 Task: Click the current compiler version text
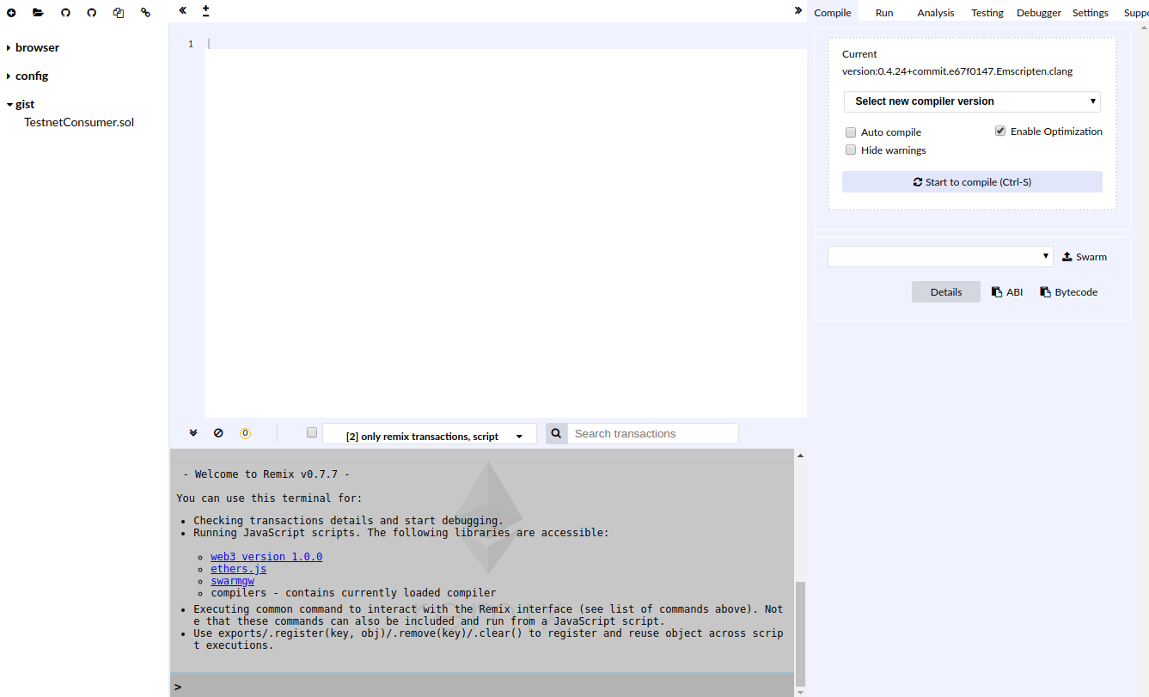tap(957, 71)
